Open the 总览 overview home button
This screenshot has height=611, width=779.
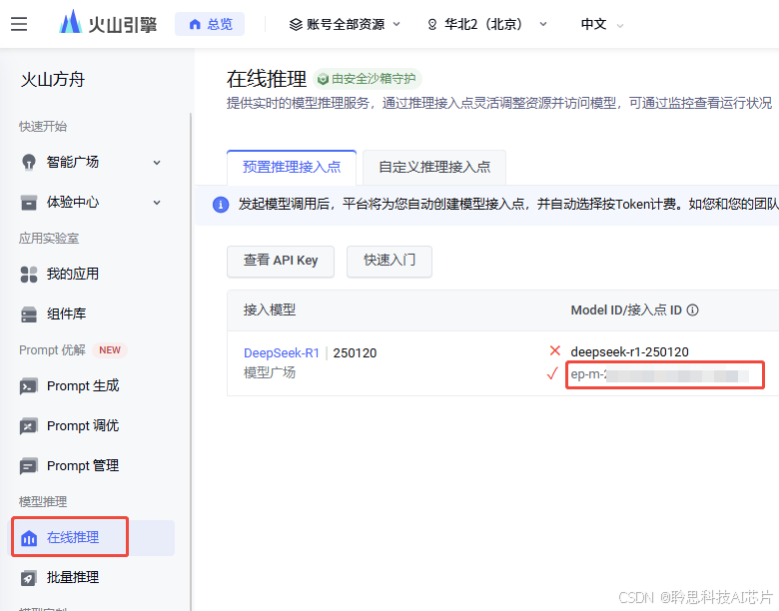[x=210, y=24]
